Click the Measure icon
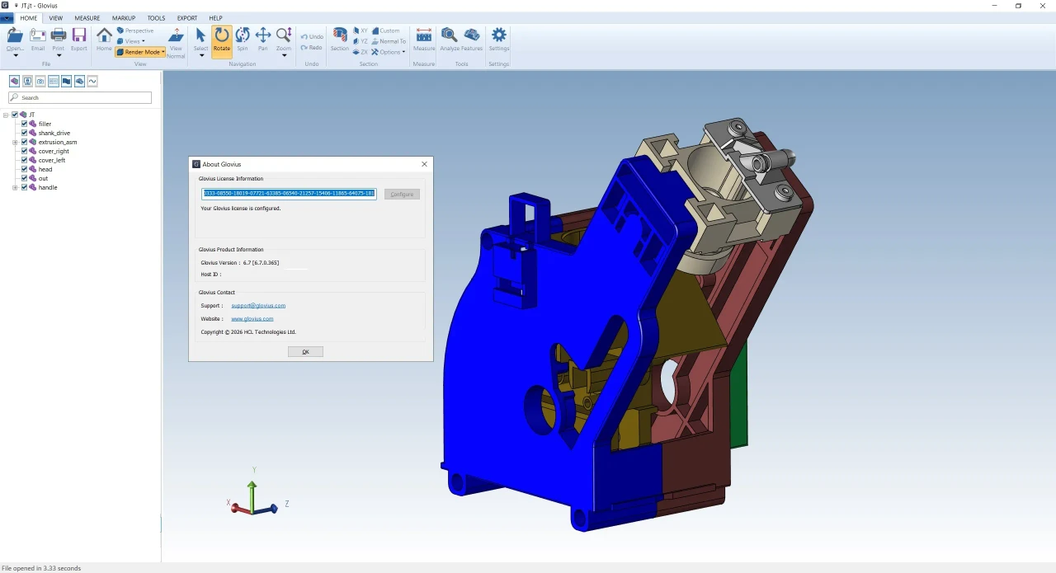 click(424, 40)
